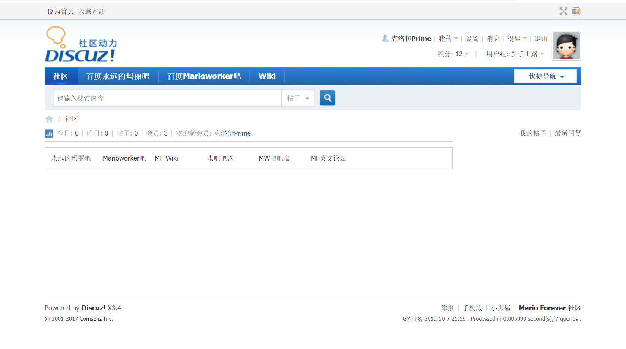Image resolution: width=626 pixels, height=349 pixels.
Task: Click the 收藏本站 link
Action: point(92,12)
